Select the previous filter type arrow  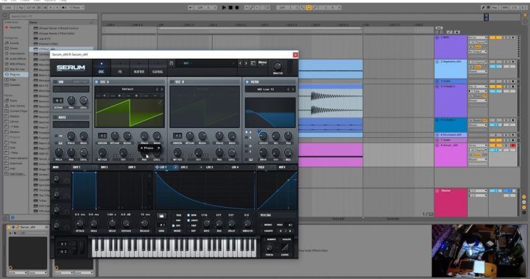tap(288, 90)
